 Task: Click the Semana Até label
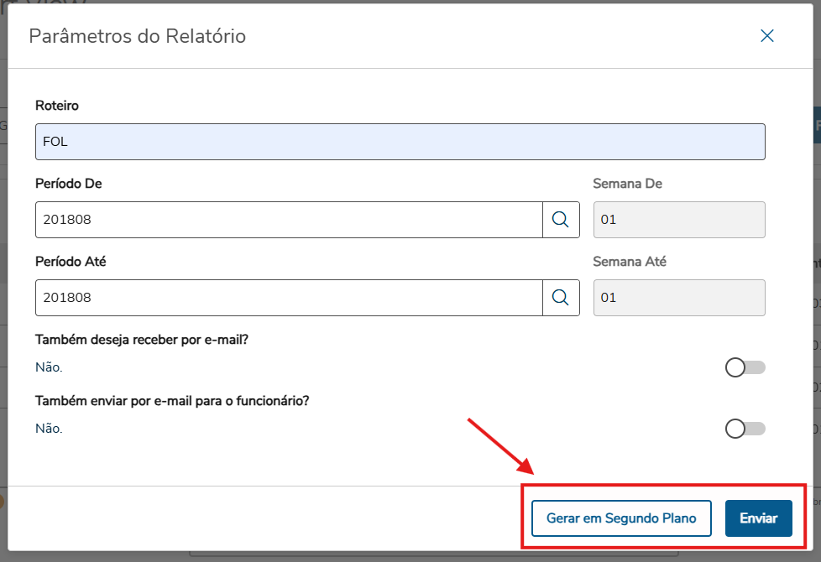click(630, 262)
